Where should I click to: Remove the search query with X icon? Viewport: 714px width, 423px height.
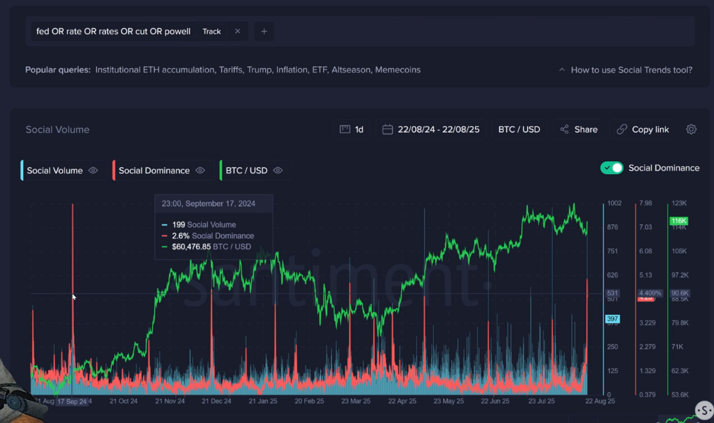[238, 31]
